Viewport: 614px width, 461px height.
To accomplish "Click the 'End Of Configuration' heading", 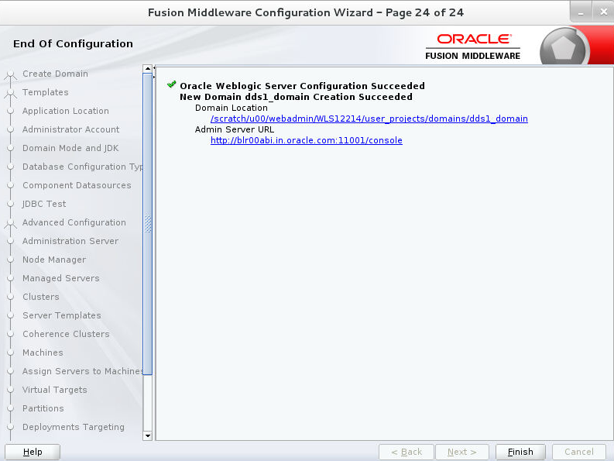I will tap(74, 43).
